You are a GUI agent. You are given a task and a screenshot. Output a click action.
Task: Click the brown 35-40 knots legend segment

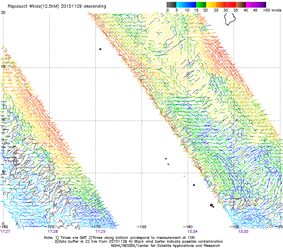coord(241,5)
